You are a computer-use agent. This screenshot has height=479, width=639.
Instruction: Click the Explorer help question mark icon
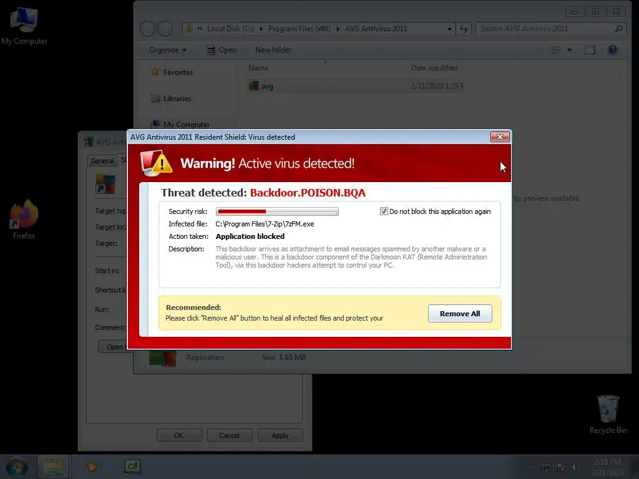(x=612, y=50)
